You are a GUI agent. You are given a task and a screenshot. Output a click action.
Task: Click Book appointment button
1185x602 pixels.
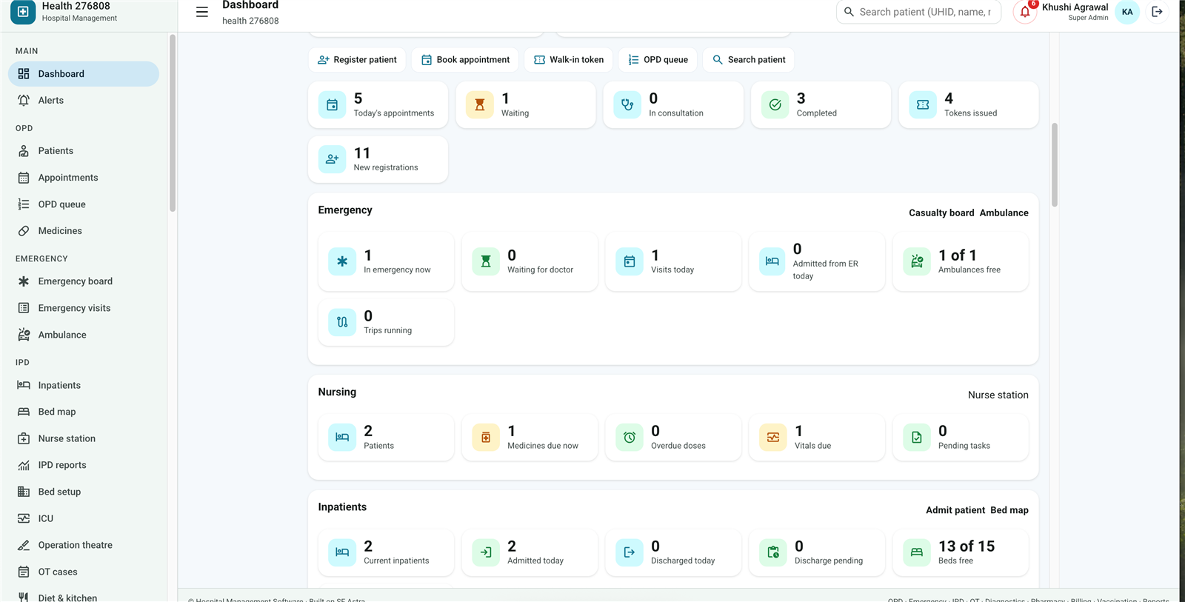click(465, 60)
